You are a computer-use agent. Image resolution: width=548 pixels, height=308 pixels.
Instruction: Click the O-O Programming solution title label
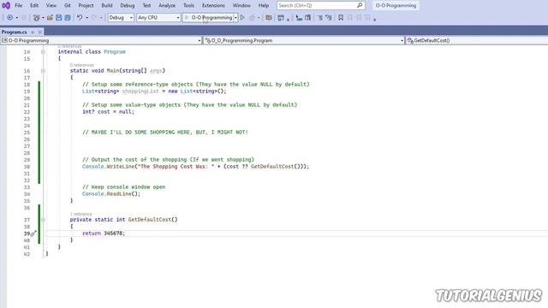396,5
